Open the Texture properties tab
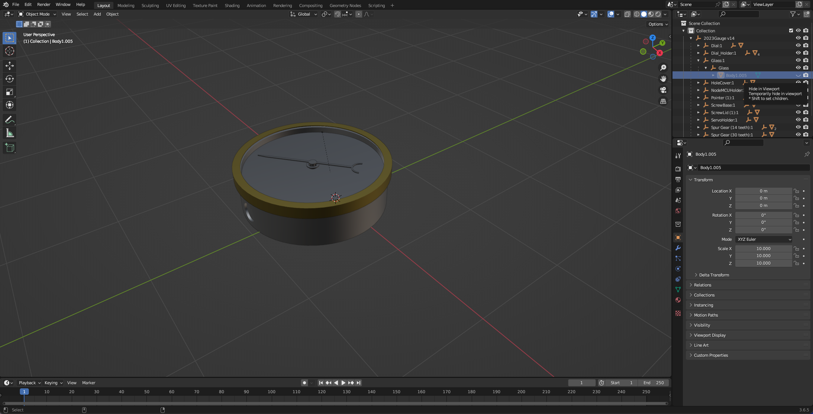The height and width of the screenshot is (414, 813). 678,313
